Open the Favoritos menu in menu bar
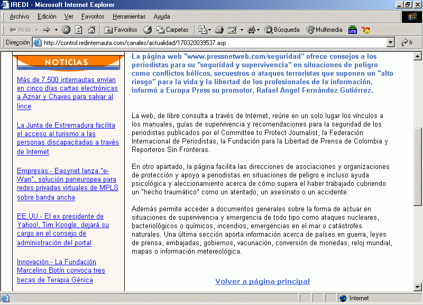The height and width of the screenshot is (305, 423). coord(93,16)
